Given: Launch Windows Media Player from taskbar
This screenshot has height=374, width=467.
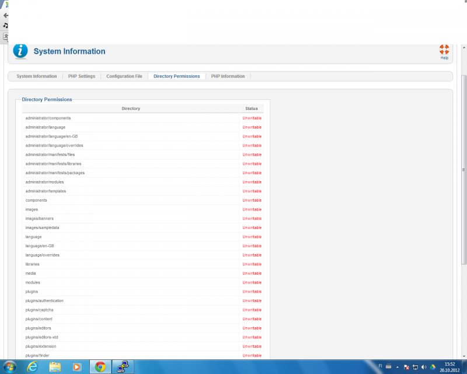Looking at the screenshot, I should [77, 366].
